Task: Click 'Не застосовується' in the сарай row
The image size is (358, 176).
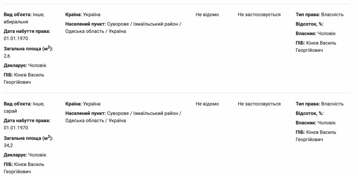Action: pos(259,104)
